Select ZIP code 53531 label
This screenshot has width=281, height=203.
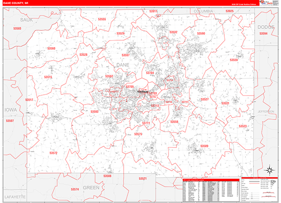[225, 104]
